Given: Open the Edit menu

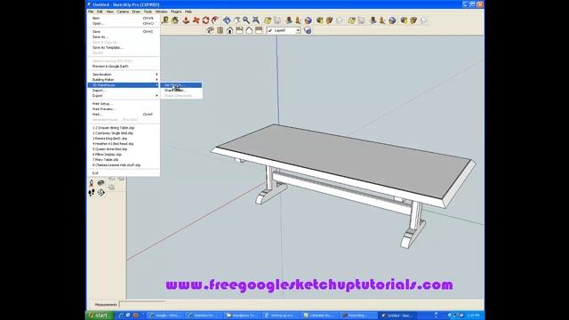Looking at the screenshot, I should [x=100, y=12].
